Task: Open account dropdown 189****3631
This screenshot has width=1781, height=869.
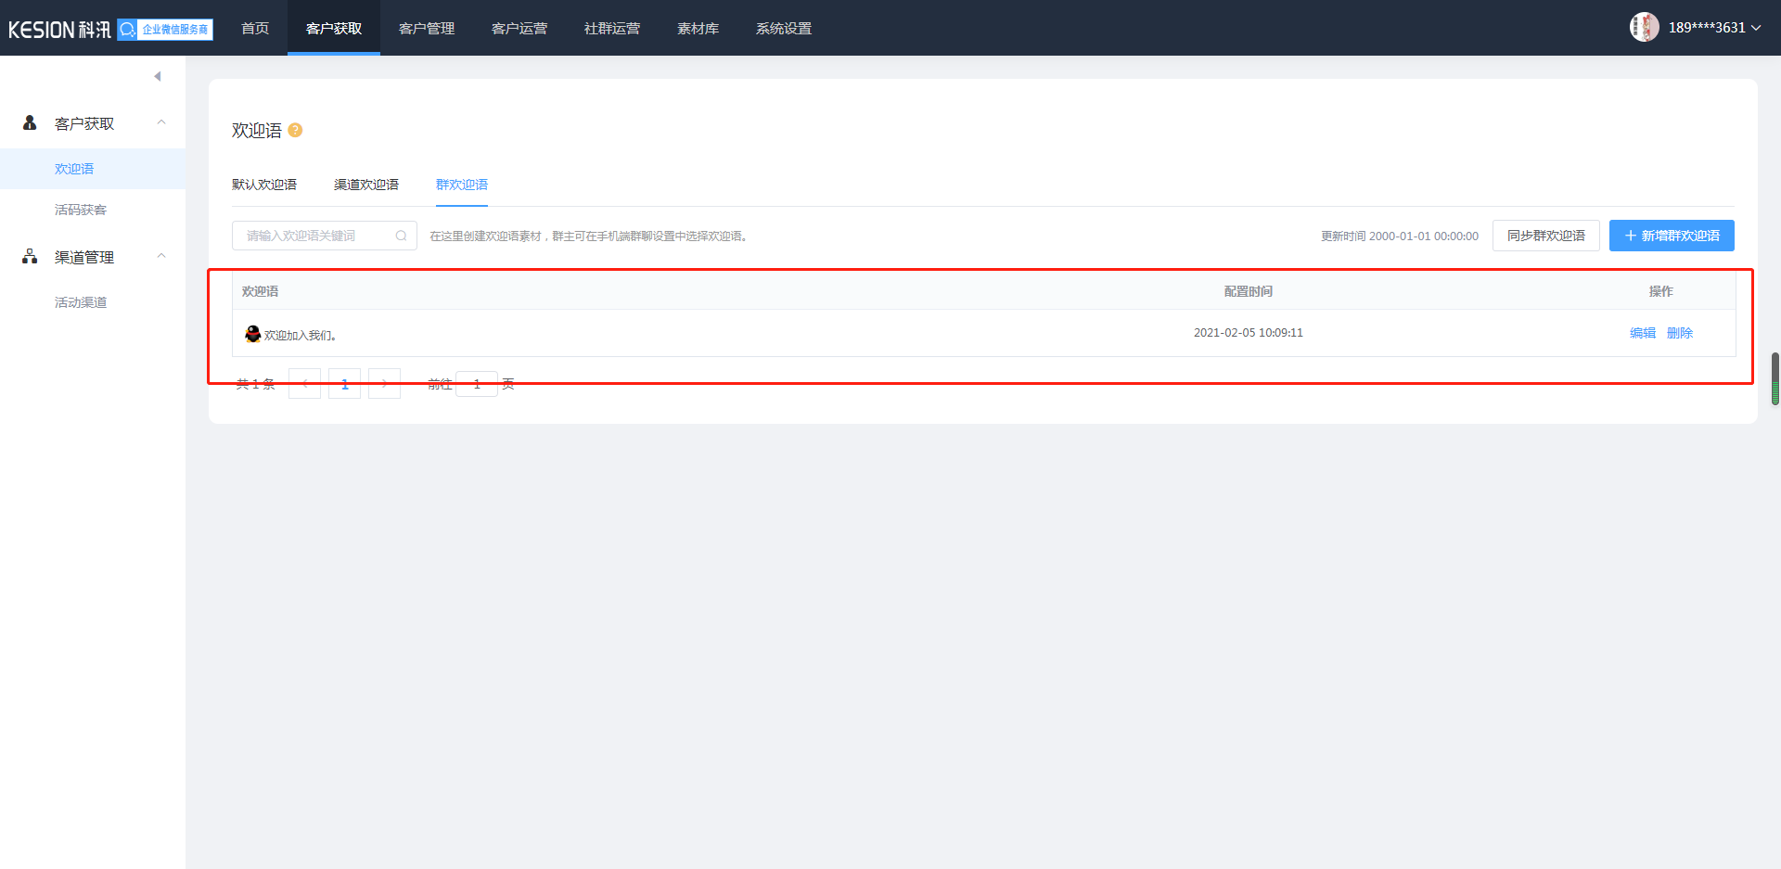Action: [1714, 28]
